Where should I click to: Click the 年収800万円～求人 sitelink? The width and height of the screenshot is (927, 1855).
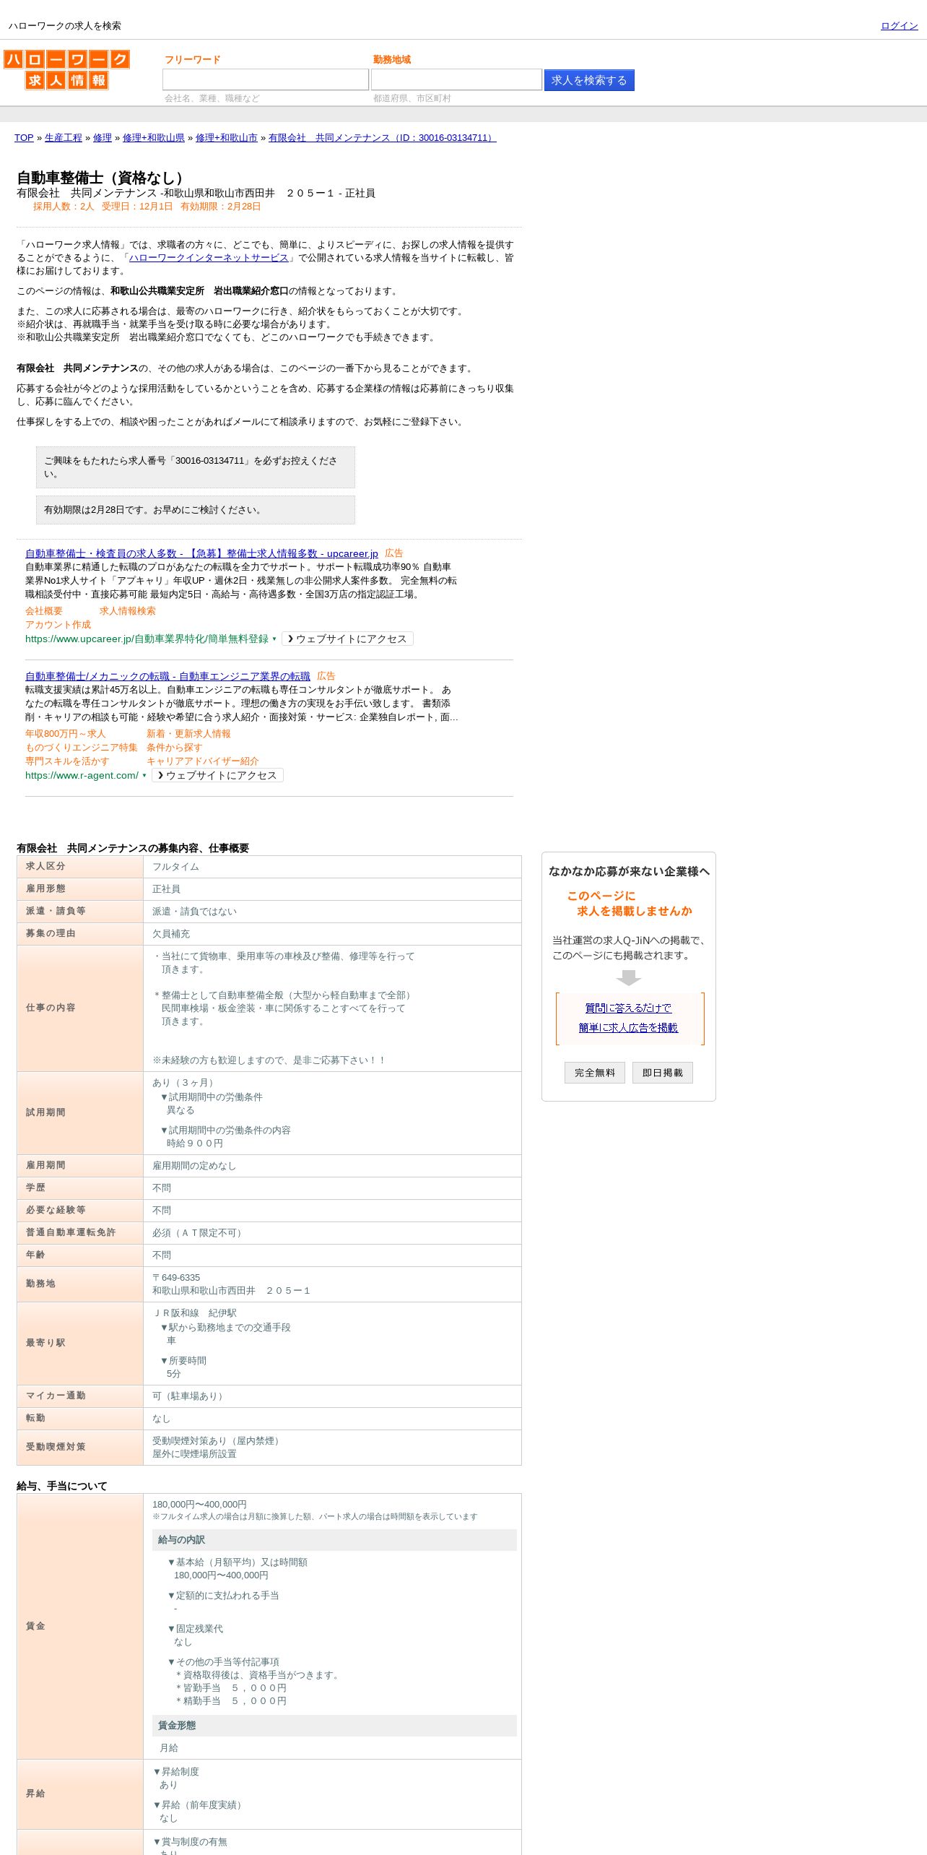click(66, 734)
